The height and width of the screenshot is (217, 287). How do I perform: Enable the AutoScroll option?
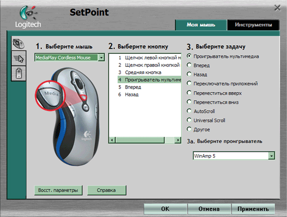pyautogui.click(x=189, y=111)
